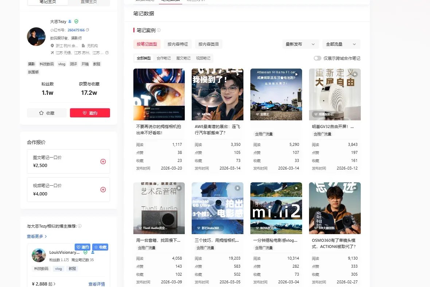
Task: Click the 氛围感 tag
Action: [33, 72]
